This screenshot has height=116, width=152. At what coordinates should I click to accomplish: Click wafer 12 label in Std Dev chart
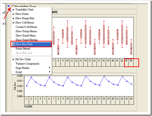pyautogui.click(x=77, y=99)
